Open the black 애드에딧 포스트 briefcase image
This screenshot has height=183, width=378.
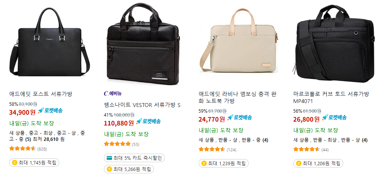[49, 42]
